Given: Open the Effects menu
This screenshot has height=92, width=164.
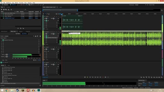Looking at the screenshot, I should point(16,3).
